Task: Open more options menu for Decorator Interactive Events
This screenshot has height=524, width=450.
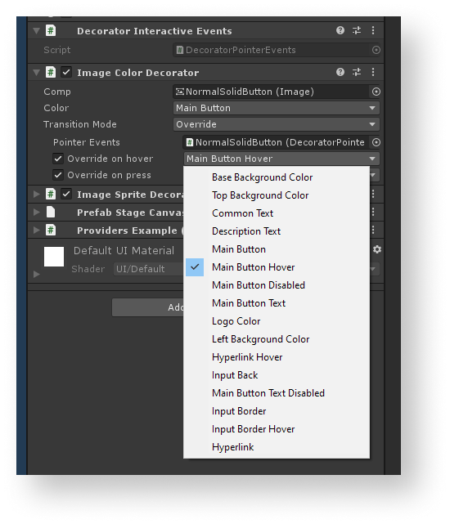Action: (373, 30)
